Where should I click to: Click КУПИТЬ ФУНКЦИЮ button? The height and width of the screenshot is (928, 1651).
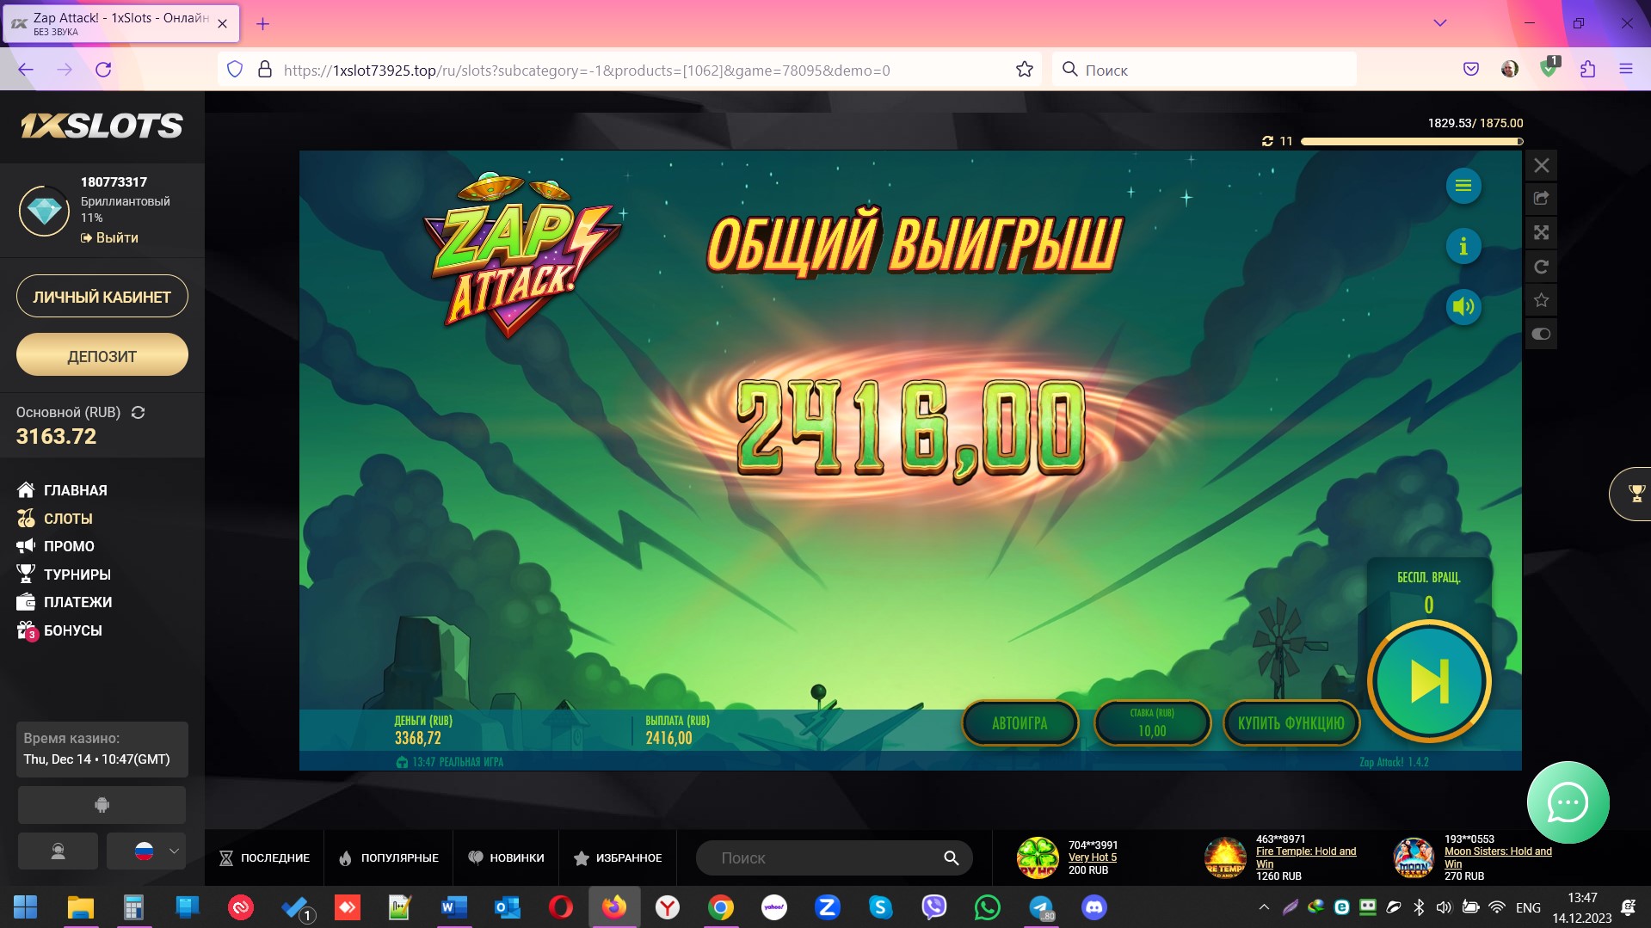(1291, 723)
